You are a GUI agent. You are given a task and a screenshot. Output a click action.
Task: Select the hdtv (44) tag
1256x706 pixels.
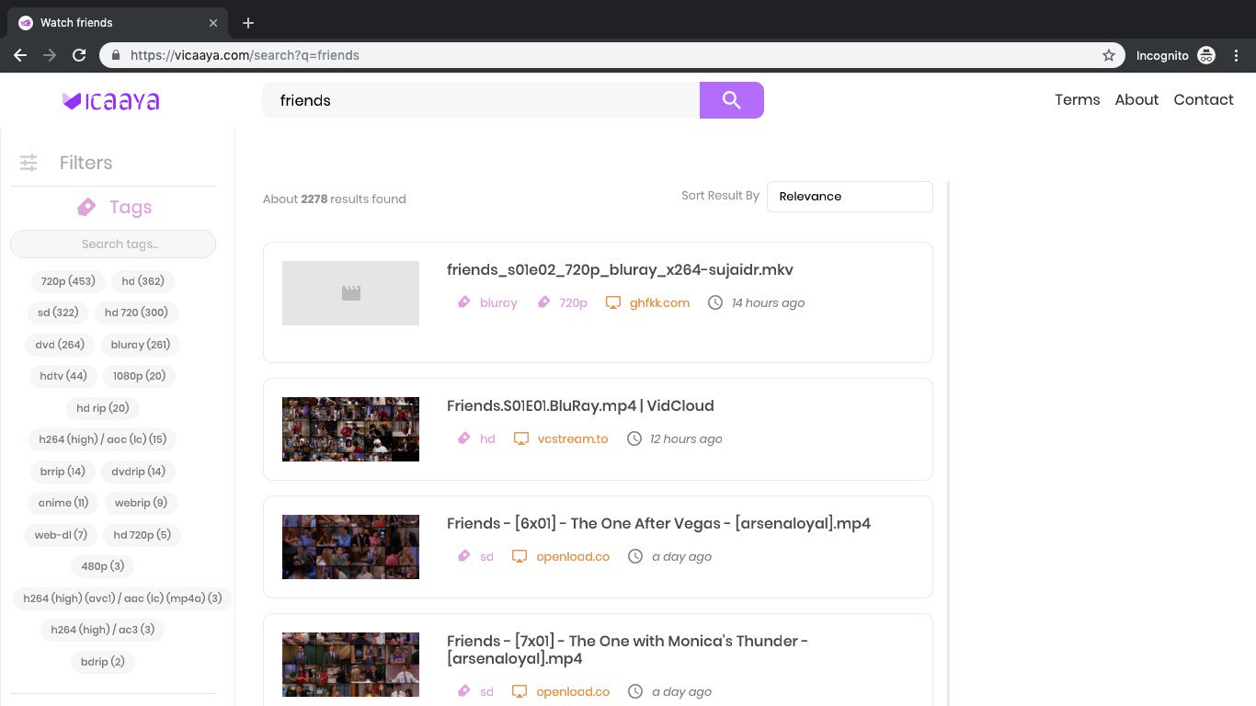(x=63, y=376)
